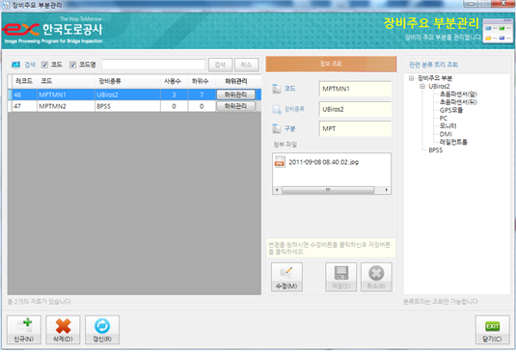Click the 장비종류 field showing UBiros2

click(355, 109)
